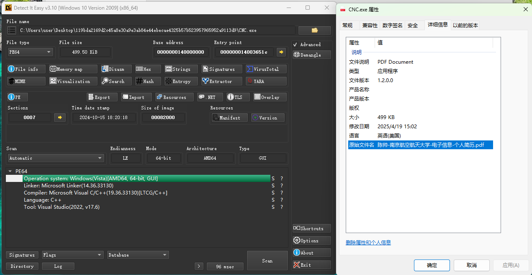The image size is (532, 275).
Task: Click the Base address field
Action: point(180,52)
